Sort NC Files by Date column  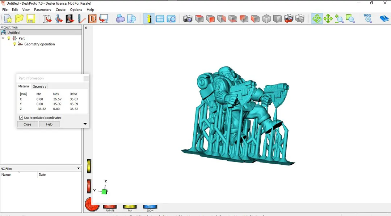click(59, 175)
